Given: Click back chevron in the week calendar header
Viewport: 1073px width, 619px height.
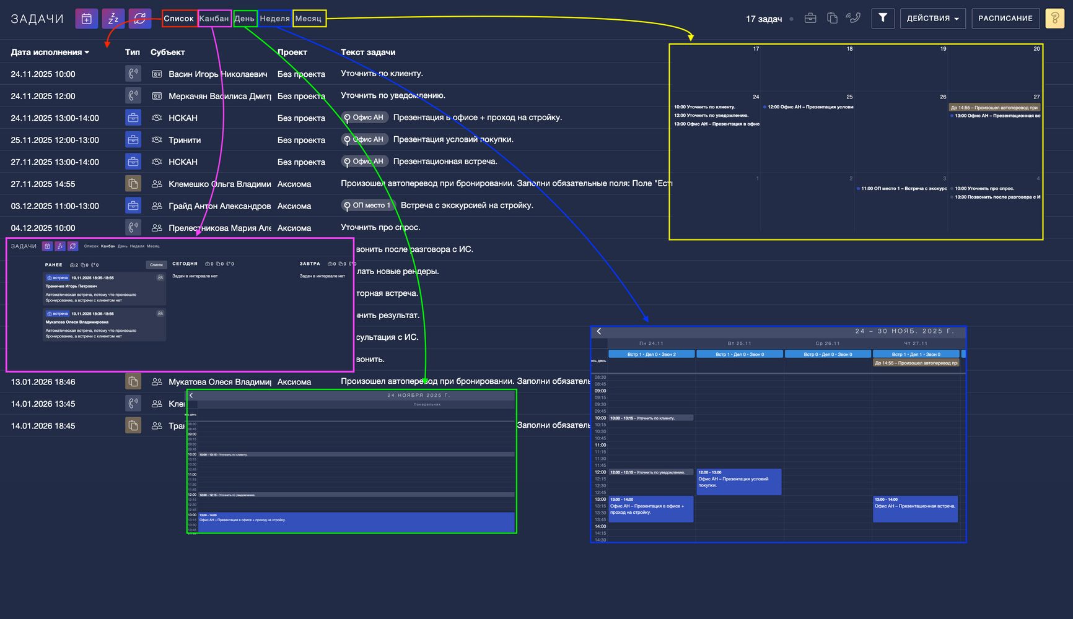Looking at the screenshot, I should [x=599, y=332].
